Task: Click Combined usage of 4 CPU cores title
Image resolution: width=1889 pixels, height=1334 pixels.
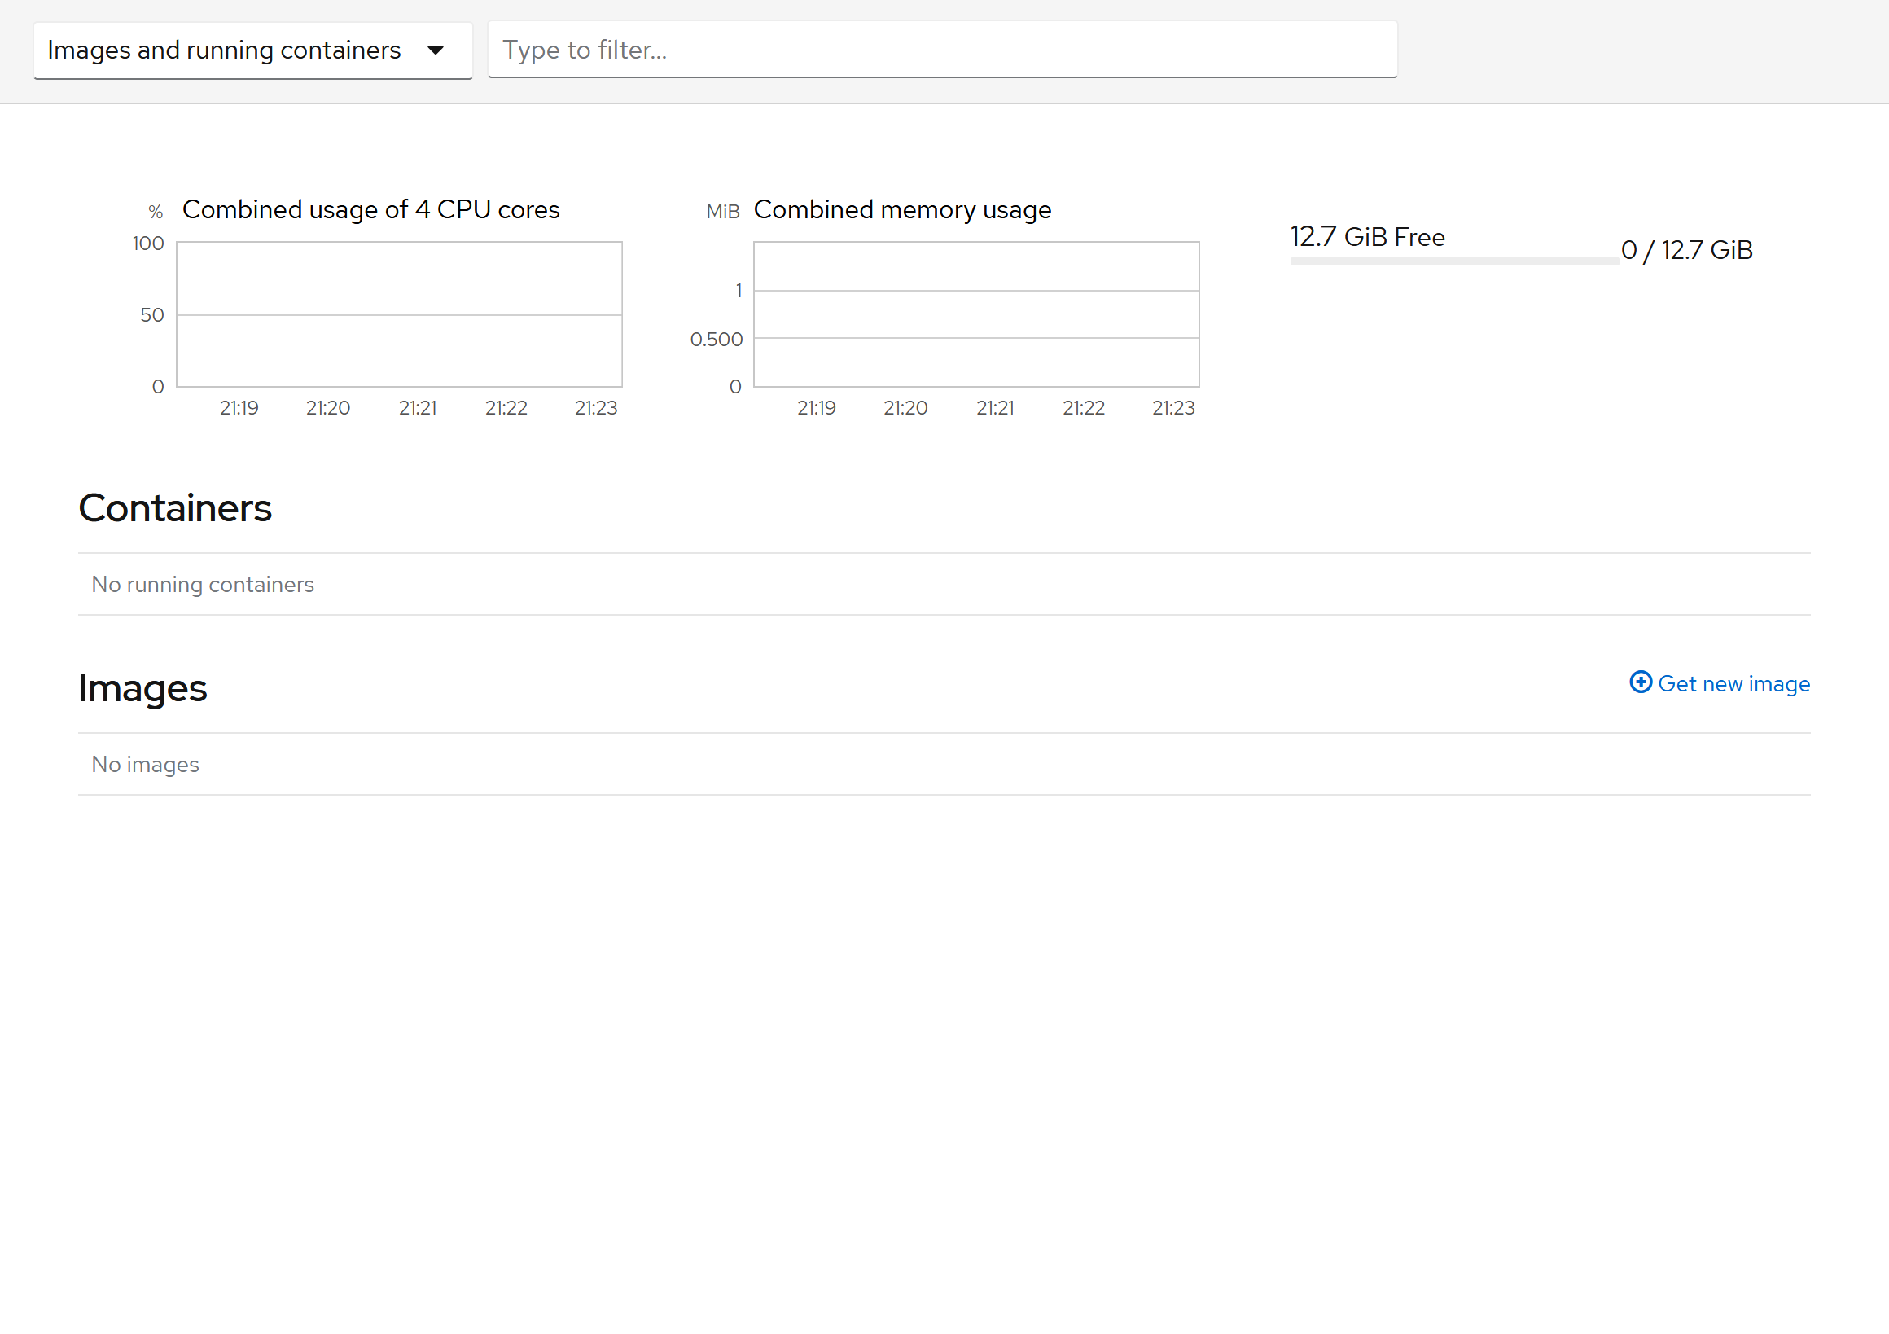Action: click(370, 210)
